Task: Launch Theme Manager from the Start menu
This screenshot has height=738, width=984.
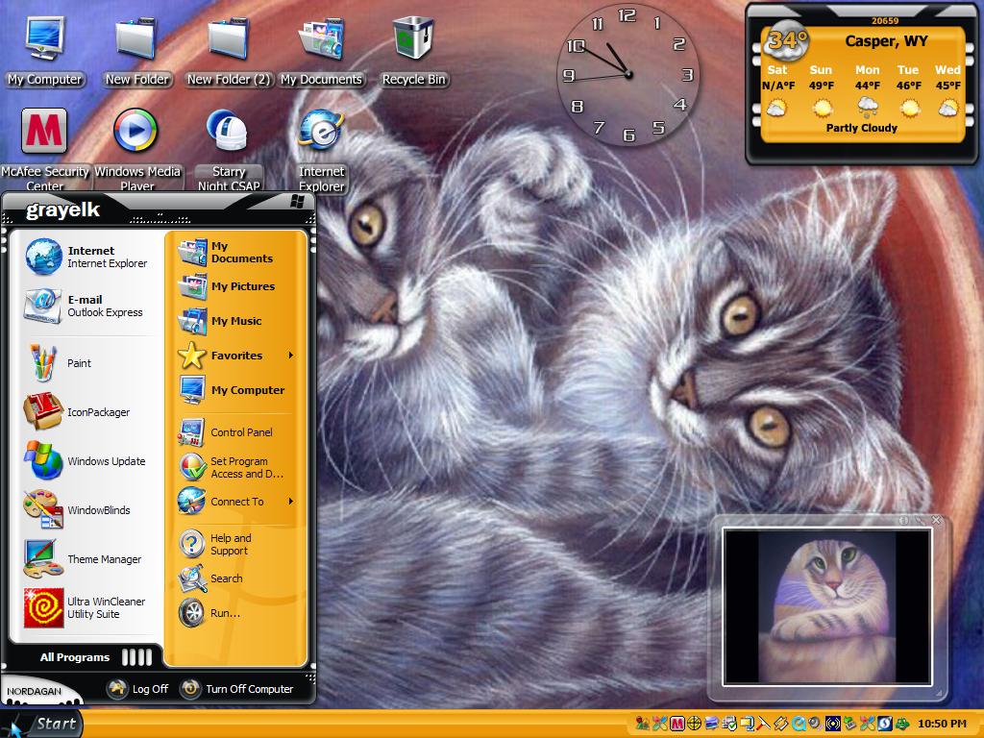Action: pyautogui.click(x=86, y=559)
